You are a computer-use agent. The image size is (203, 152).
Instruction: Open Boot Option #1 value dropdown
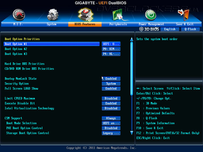[x=111, y=44]
